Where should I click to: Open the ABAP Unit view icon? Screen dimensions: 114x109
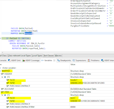point(9,60)
